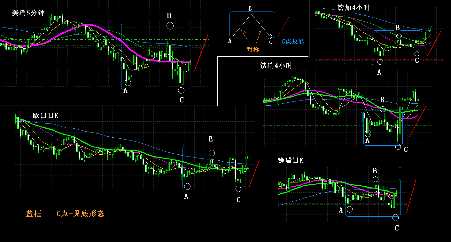Click the orange "蓝框" legend text
The image size is (451, 242).
pyautogui.click(x=34, y=214)
